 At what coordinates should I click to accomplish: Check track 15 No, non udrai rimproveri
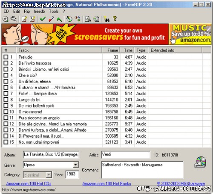pos(6,142)
